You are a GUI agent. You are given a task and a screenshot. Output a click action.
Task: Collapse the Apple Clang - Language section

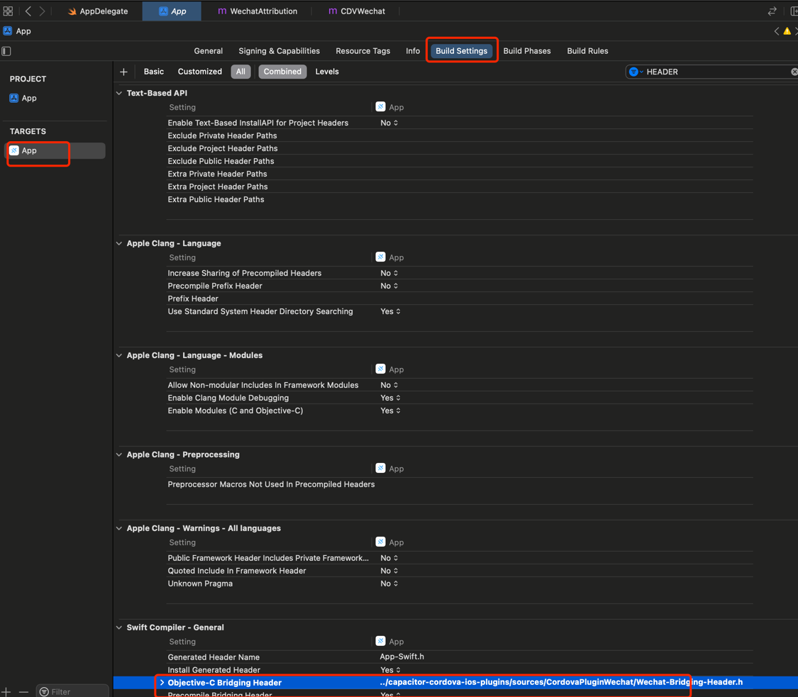point(119,244)
